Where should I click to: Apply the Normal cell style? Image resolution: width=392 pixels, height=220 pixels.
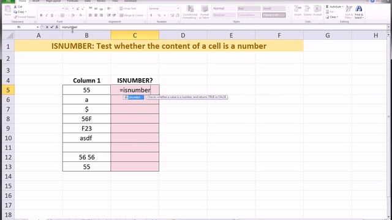point(224,9)
